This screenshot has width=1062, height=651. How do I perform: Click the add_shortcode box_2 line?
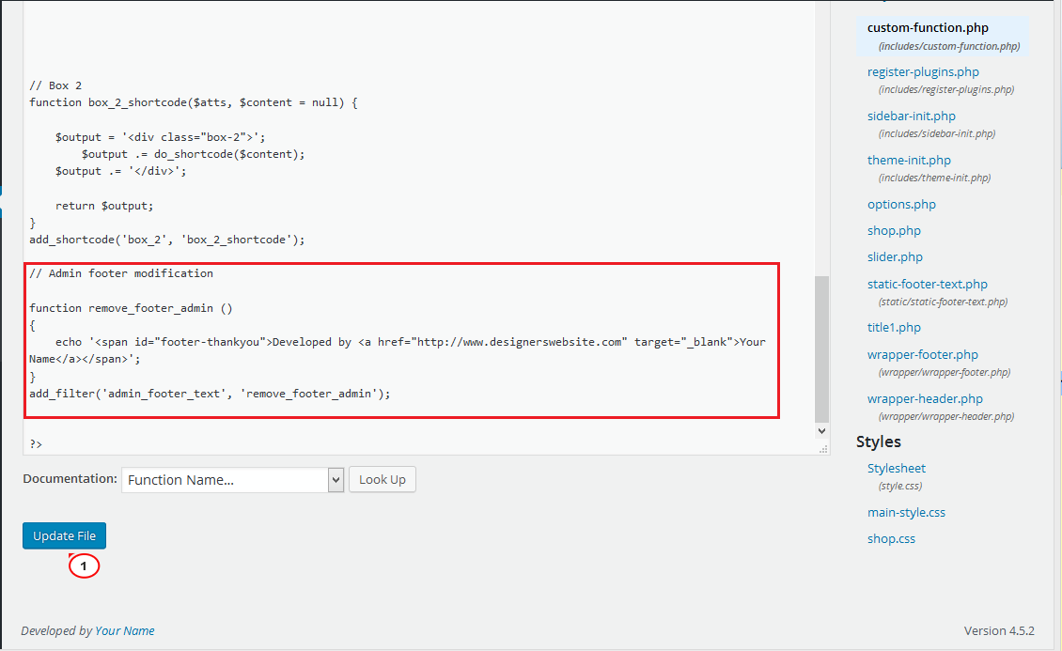pyautogui.click(x=167, y=240)
